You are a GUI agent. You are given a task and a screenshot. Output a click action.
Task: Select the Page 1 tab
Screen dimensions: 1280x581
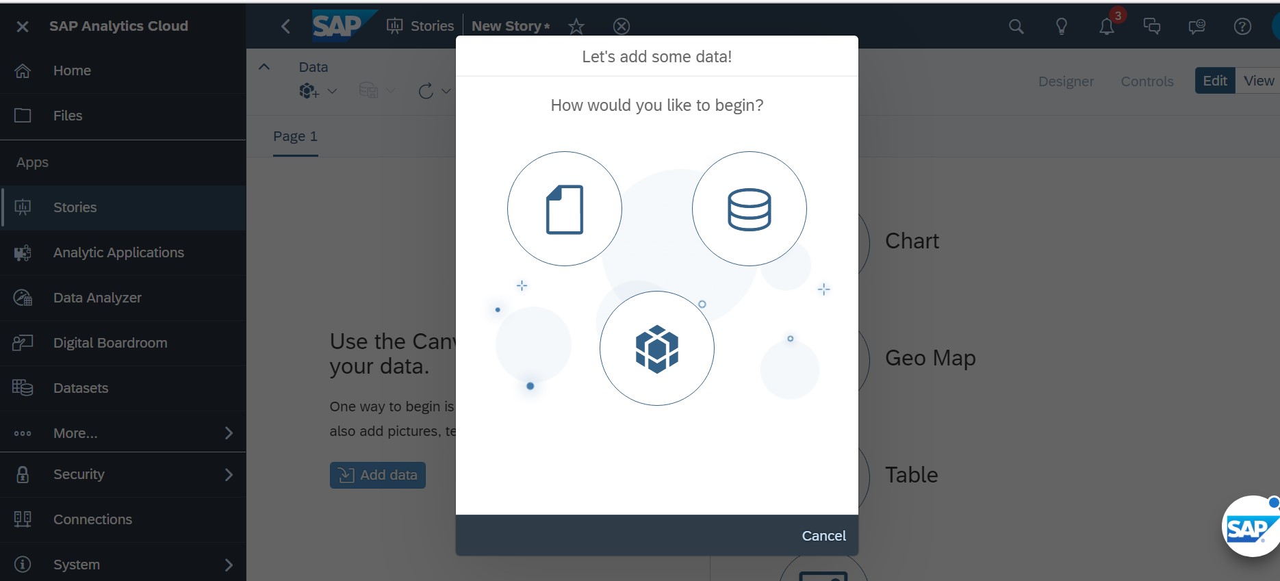295,136
